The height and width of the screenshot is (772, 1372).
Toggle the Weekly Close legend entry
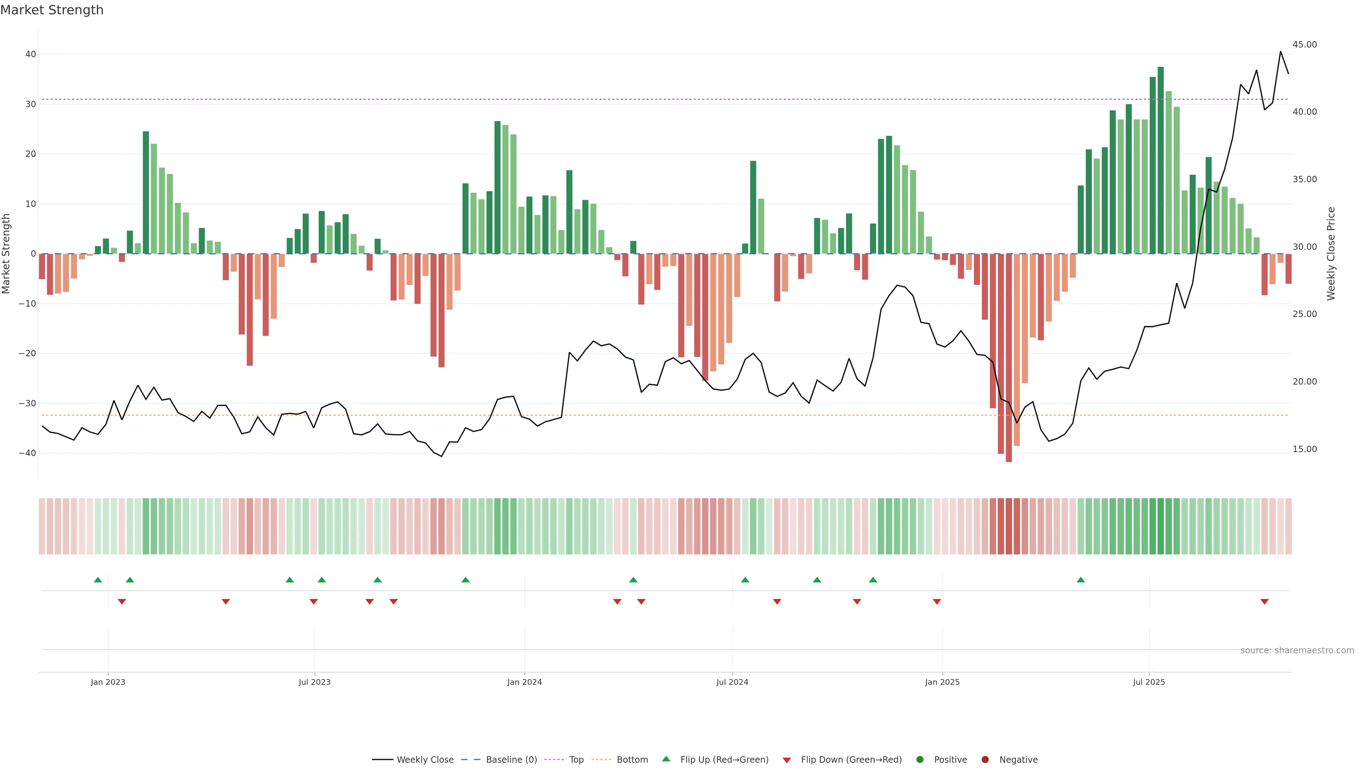point(424,759)
